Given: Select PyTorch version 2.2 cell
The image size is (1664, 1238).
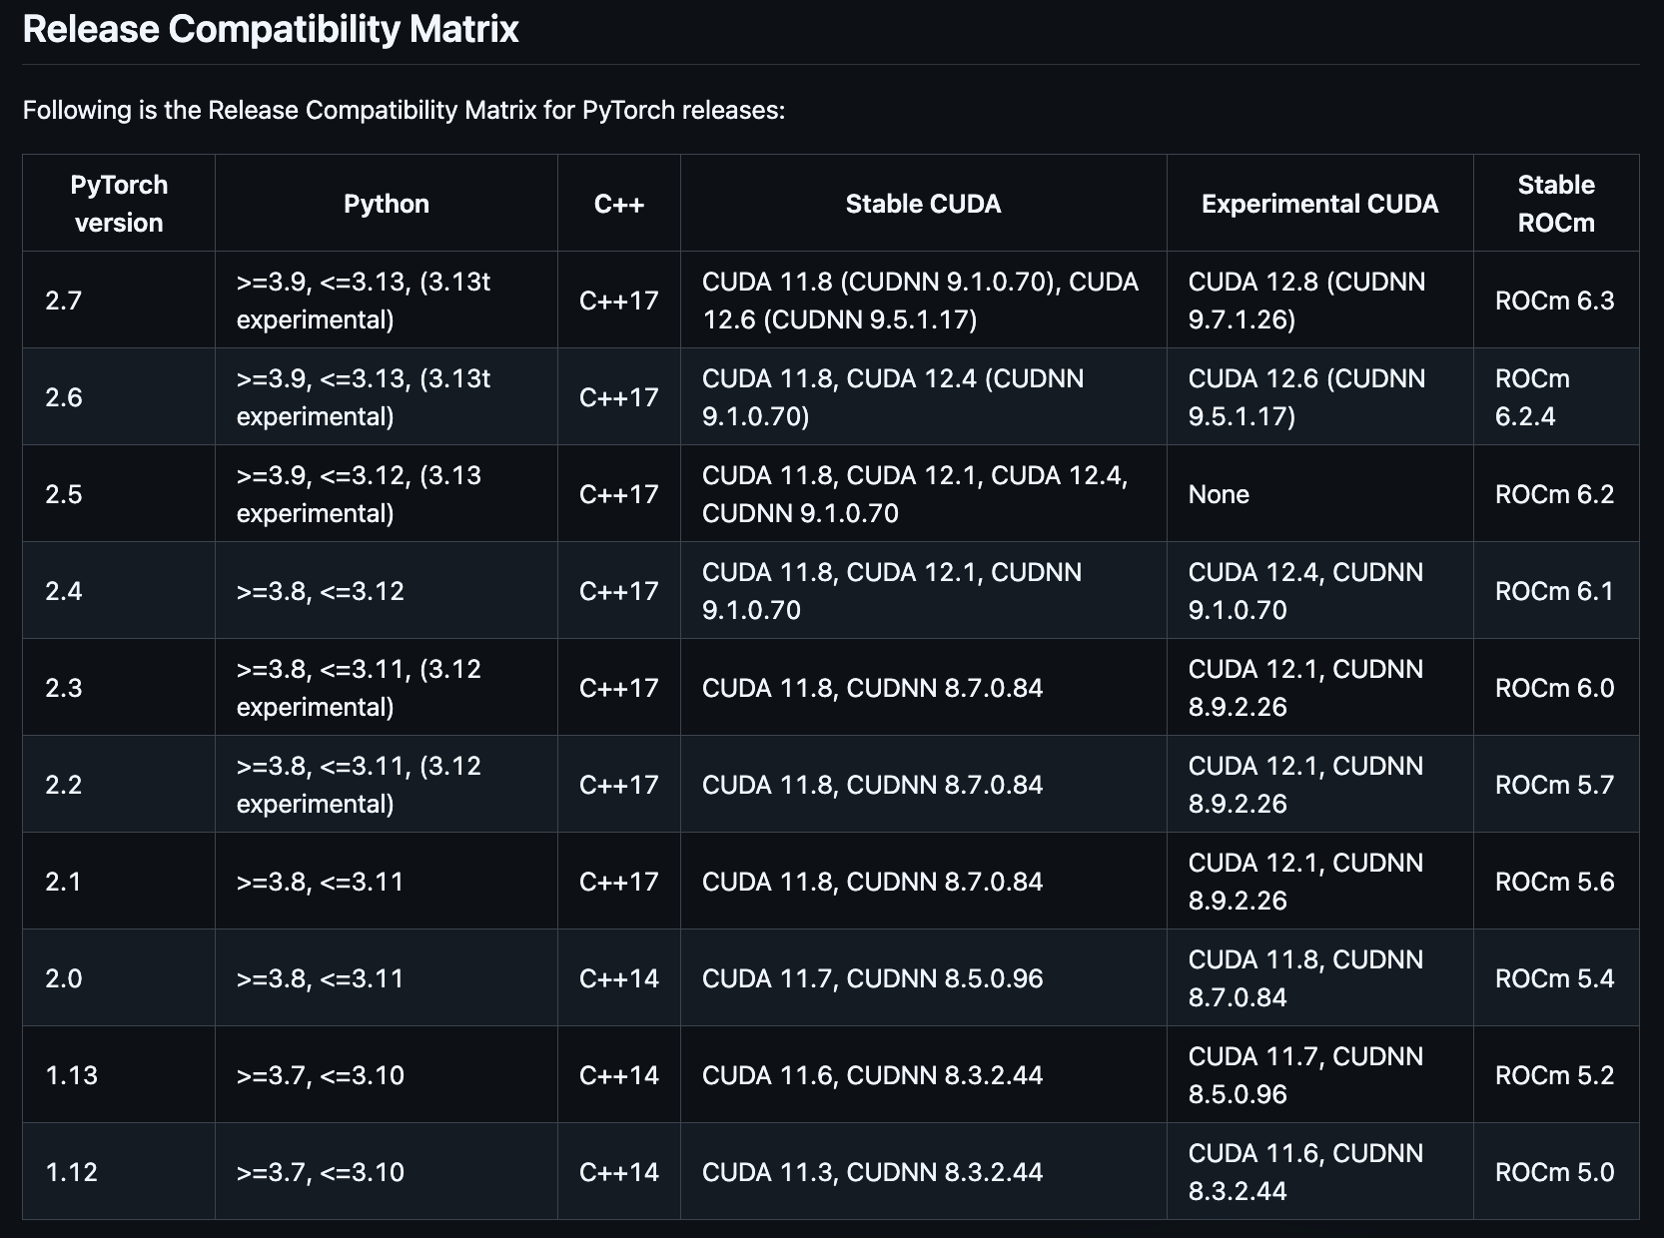Looking at the screenshot, I should [x=119, y=785].
